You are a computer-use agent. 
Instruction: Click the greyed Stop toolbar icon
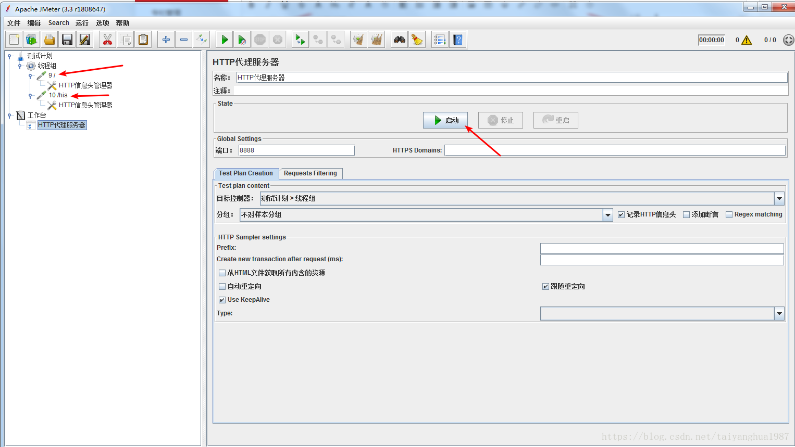click(x=260, y=40)
